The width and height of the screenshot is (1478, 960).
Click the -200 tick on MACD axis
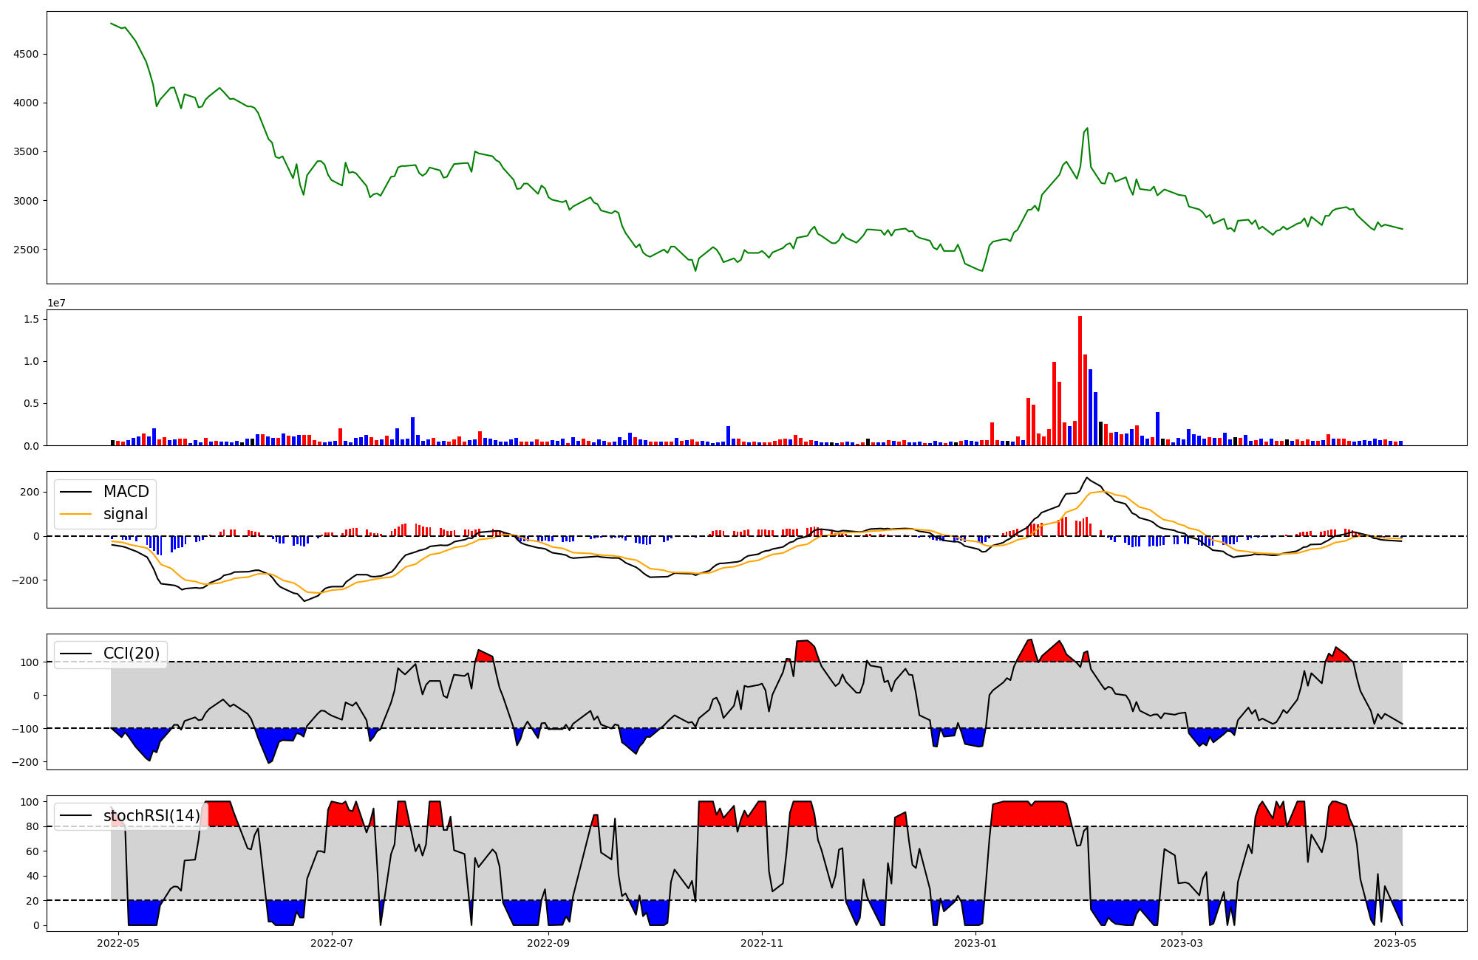(24, 580)
